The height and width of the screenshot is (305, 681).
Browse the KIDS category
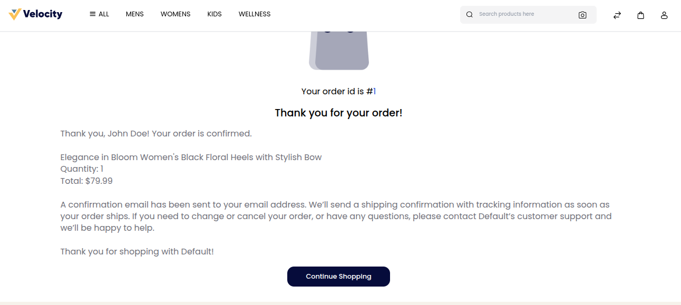(x=215, y=14)
